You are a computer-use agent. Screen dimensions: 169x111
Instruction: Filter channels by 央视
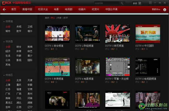point(19,27)
